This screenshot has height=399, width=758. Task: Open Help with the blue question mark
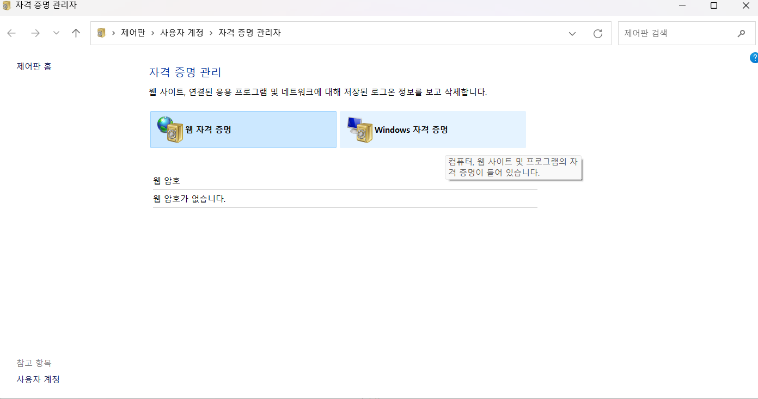coord(754,58)
